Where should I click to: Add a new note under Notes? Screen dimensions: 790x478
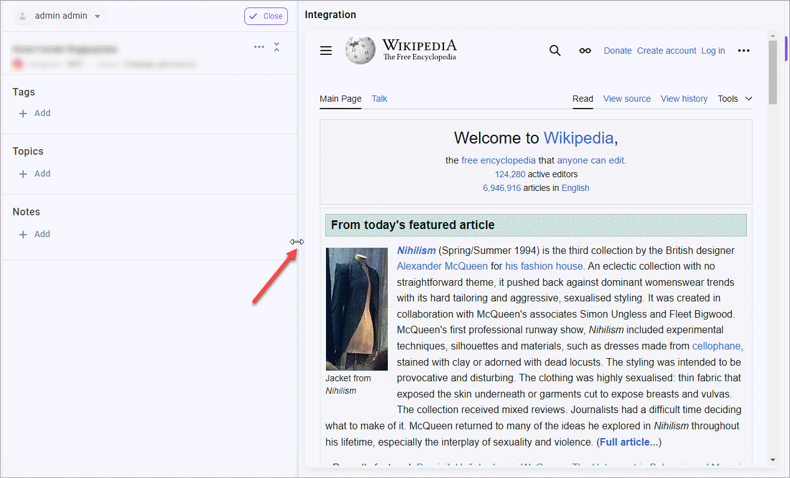click(35, 234)
